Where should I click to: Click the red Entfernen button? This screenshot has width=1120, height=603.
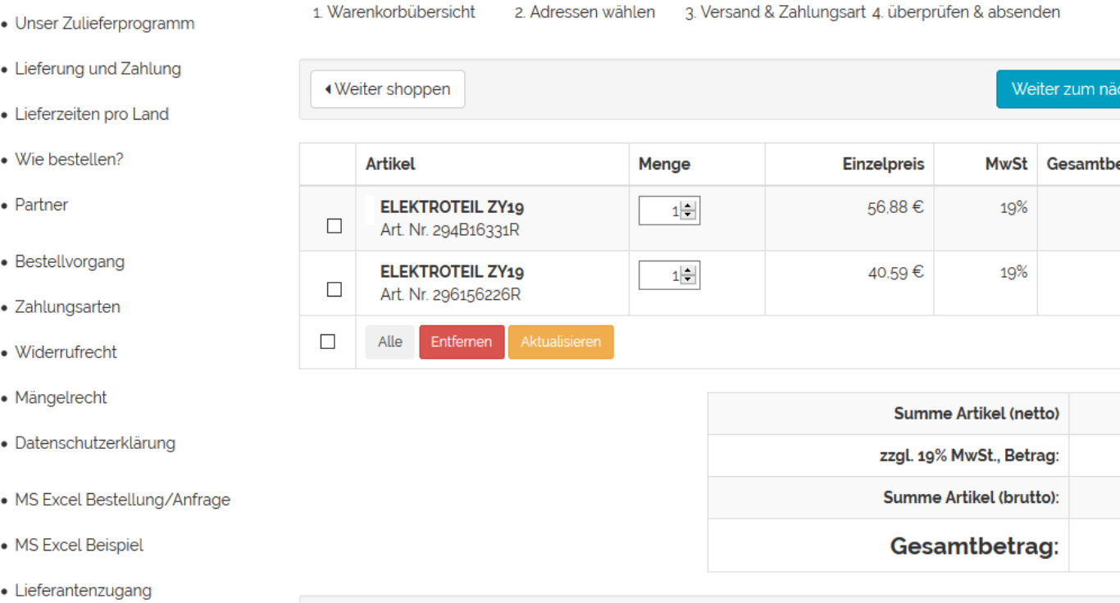pos(462,342)
